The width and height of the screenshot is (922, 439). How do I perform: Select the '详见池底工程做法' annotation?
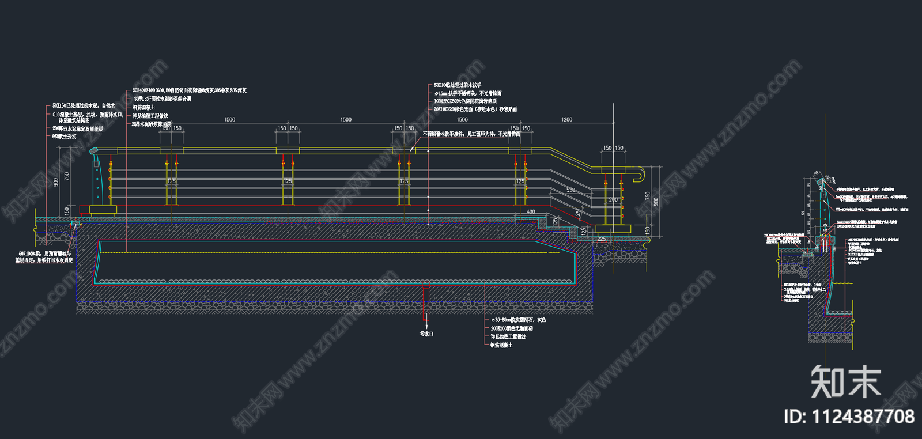point(508,336)
